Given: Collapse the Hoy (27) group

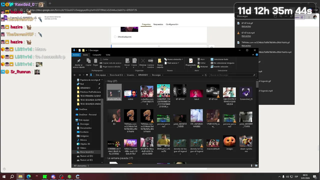Looking at the screenshot, I should point(106,81).
